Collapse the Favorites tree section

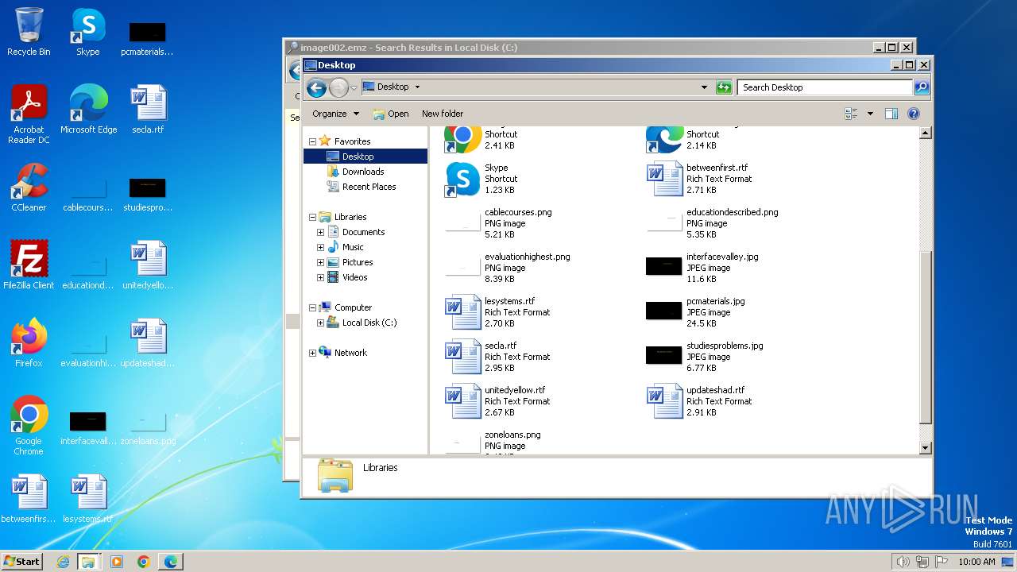[312, 141]
